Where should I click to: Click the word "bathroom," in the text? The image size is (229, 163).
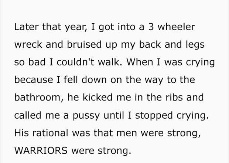[x=39, y=97]
